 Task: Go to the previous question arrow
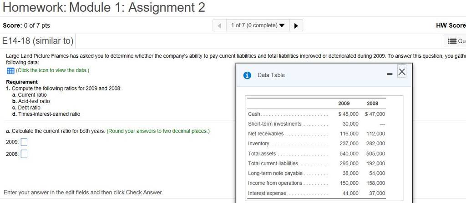(x=219, y=25)
